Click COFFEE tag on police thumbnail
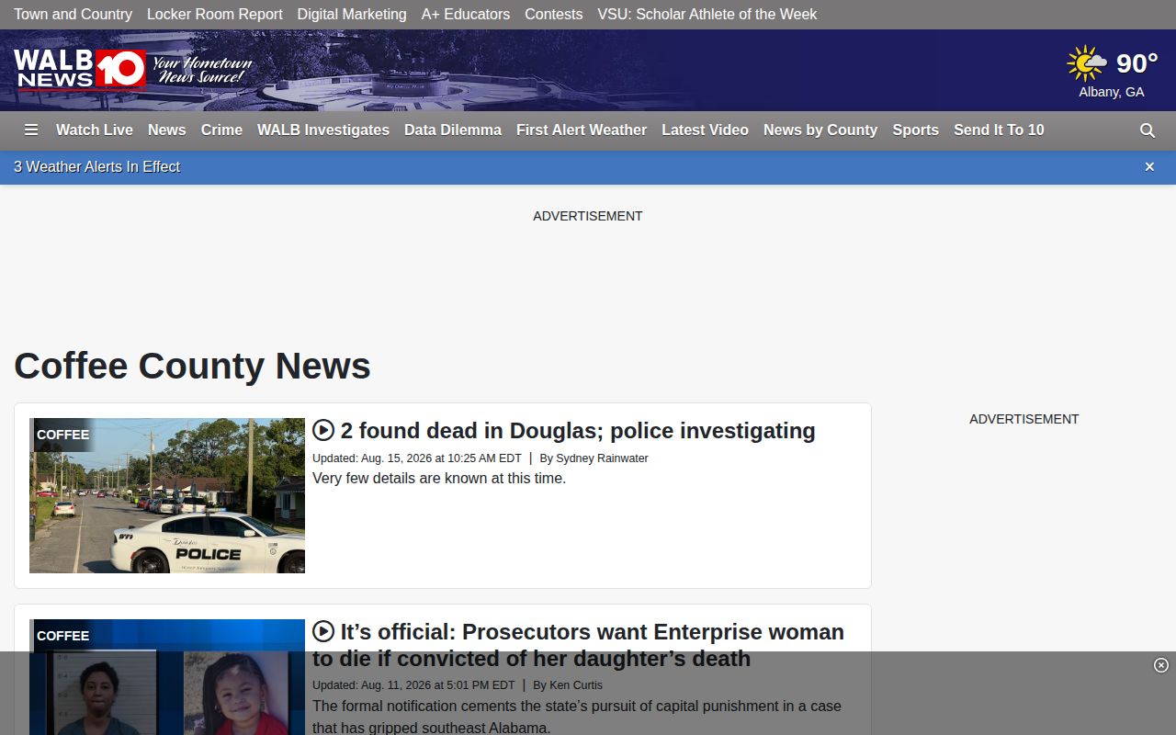Viewport: 1176px width, 735px height. click(62, 435)
